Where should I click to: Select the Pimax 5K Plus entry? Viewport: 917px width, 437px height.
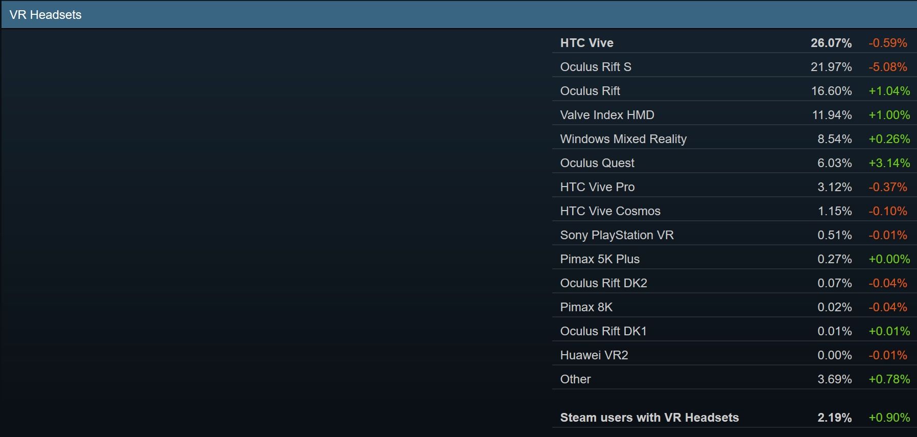599,259
